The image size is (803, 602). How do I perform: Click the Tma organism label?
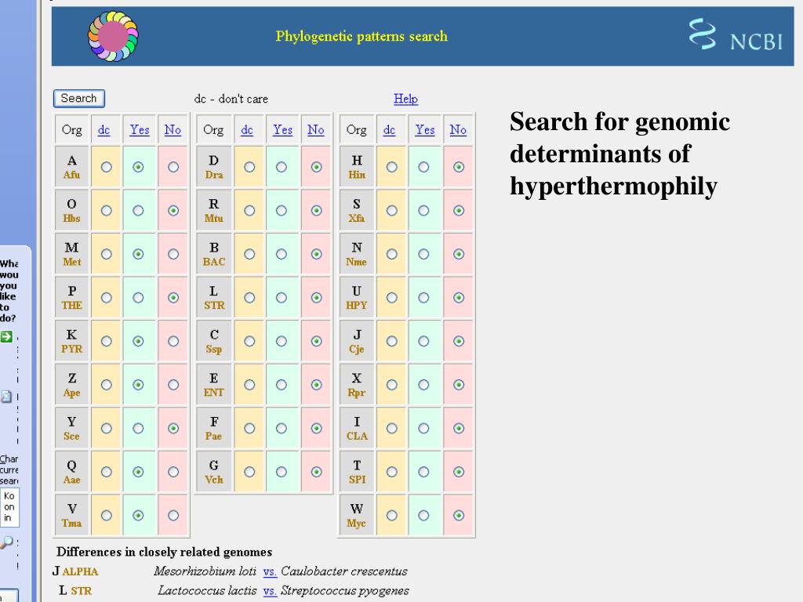click(x=71, y=523)
